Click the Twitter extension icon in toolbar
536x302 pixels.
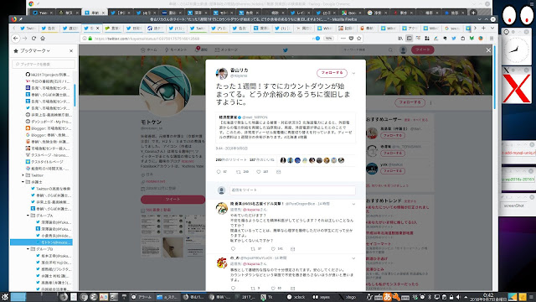(454, 39)
